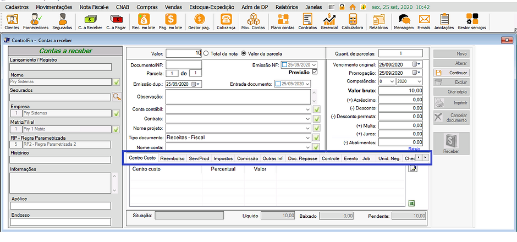Click green check next to Empresa
This screenshot has height=242, width=517.
[x=117, y=113]
